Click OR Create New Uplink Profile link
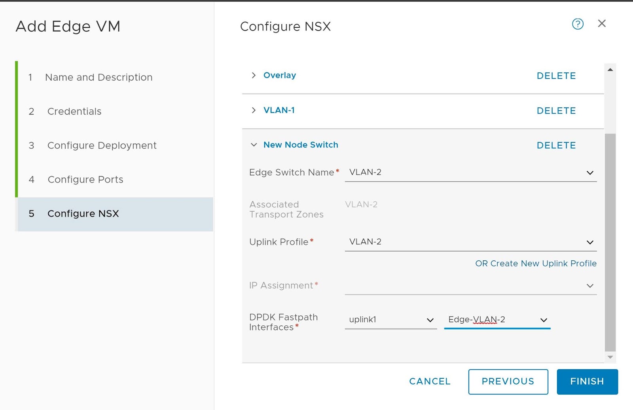Screen dimensions: 633x410 [x=536, y=264]
